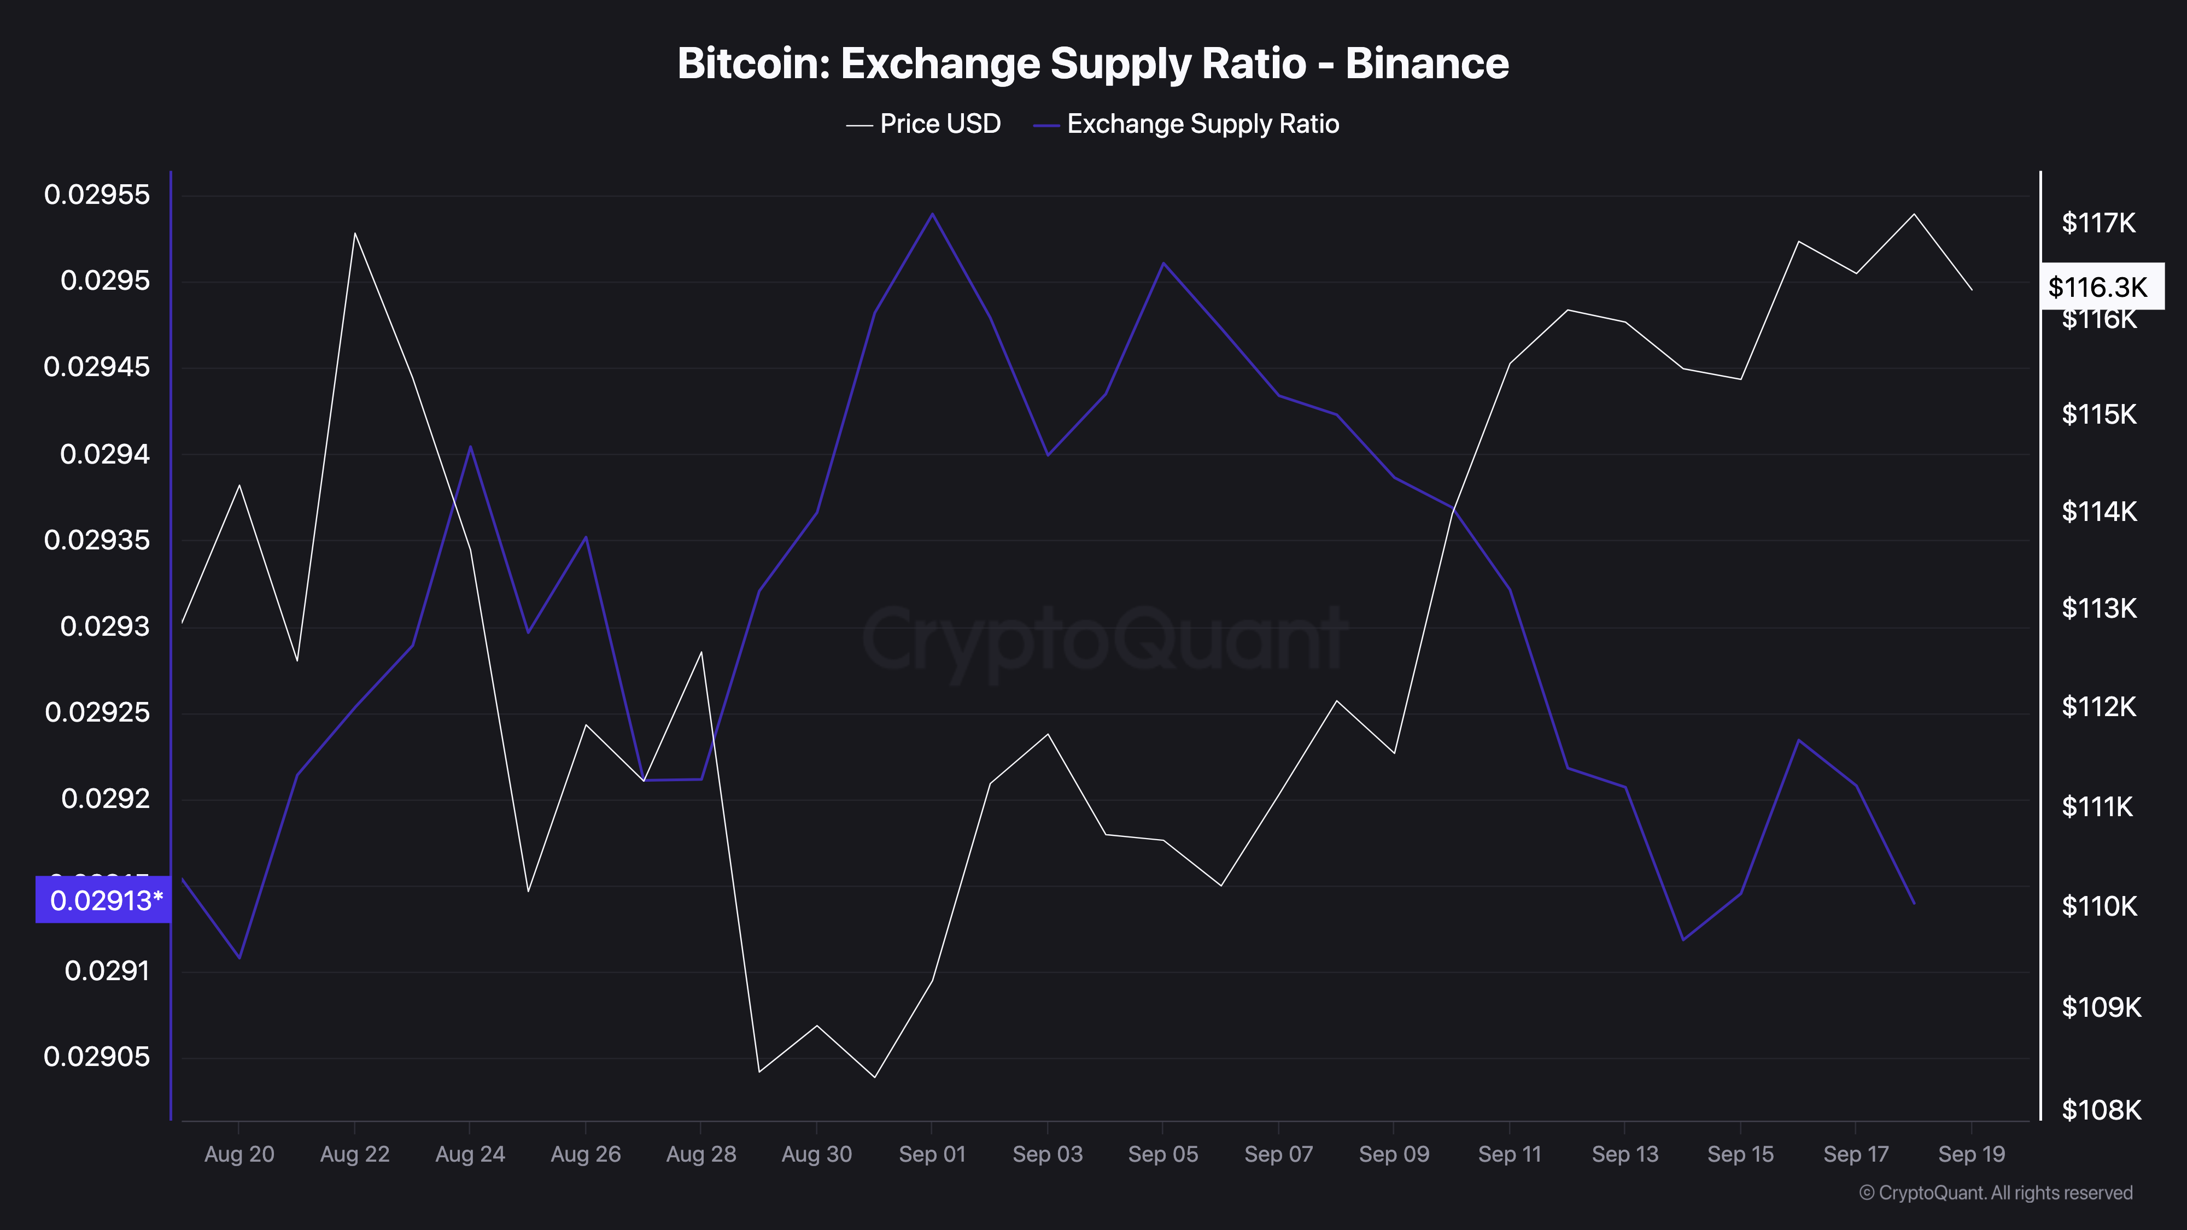Click the chart title text
Viewport: 2187px width, 1230px height.
pos(1092,63)
